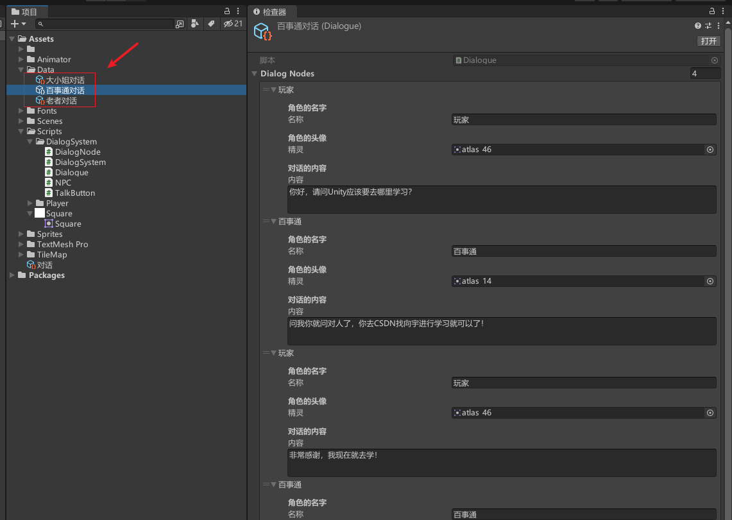Select the 百事通对话 asset row
Viewport: 732px width, 520px height.
click(x=126, y=90)
